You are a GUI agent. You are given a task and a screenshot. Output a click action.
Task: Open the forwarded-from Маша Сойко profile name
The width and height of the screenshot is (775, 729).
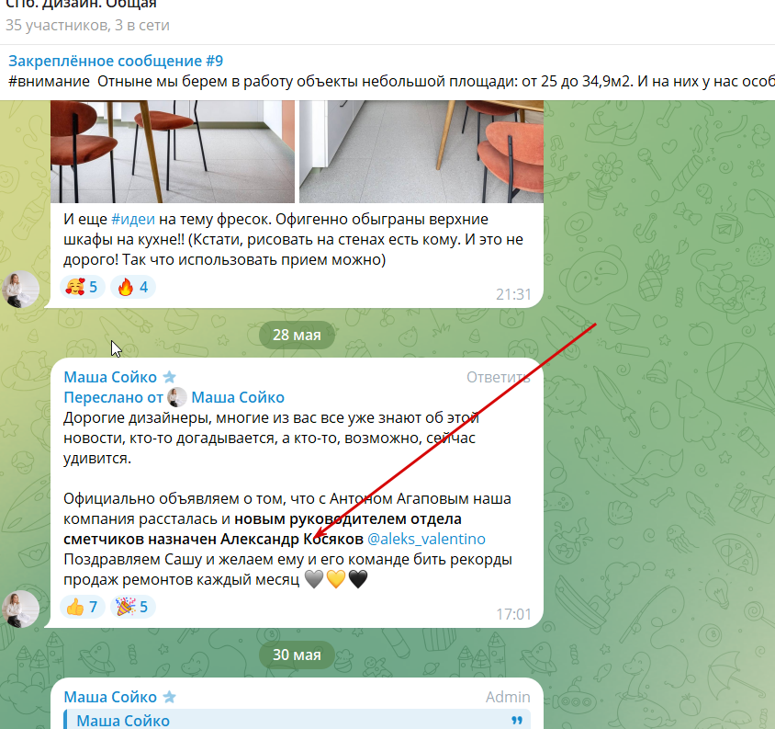(238, 397)
